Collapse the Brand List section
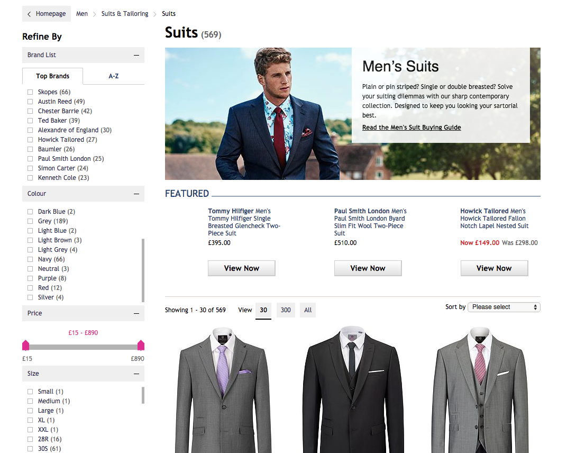Screen dimensions: 567x453 click(136, 55)
